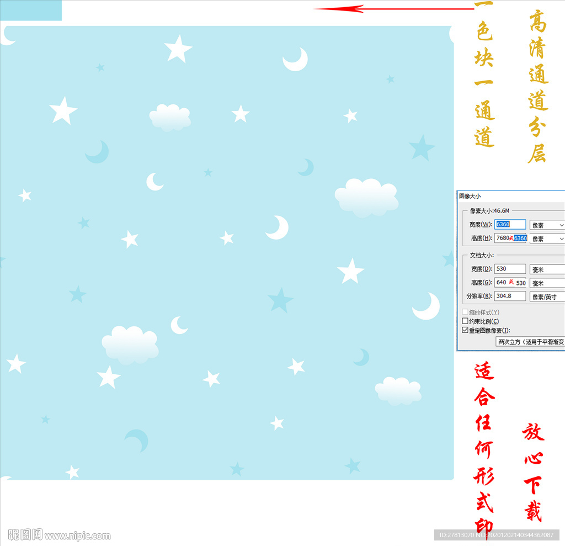
Task: Click the document height field showing 640
Action: tap(510, 282)
